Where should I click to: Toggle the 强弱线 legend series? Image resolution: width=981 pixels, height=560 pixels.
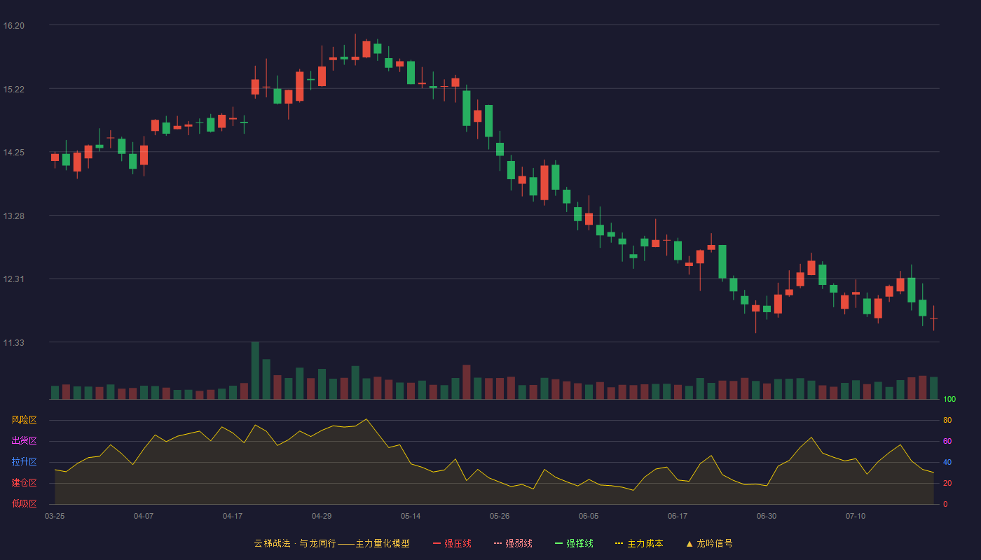[x=513, y=543]
